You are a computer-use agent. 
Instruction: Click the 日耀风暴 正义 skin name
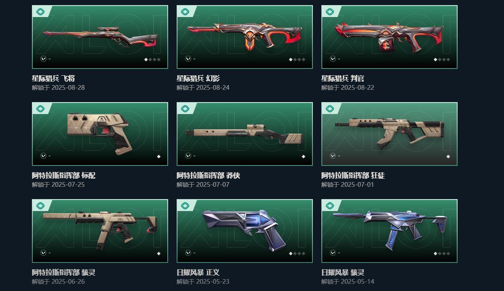click(x=198, y=272)
